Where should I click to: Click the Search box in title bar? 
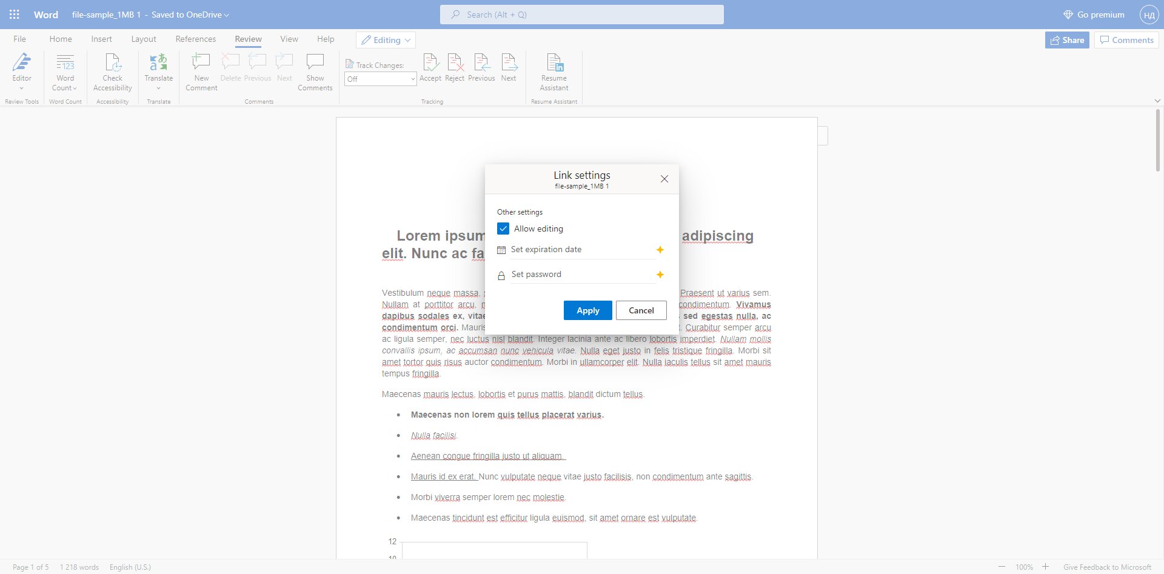pos(581,15)
